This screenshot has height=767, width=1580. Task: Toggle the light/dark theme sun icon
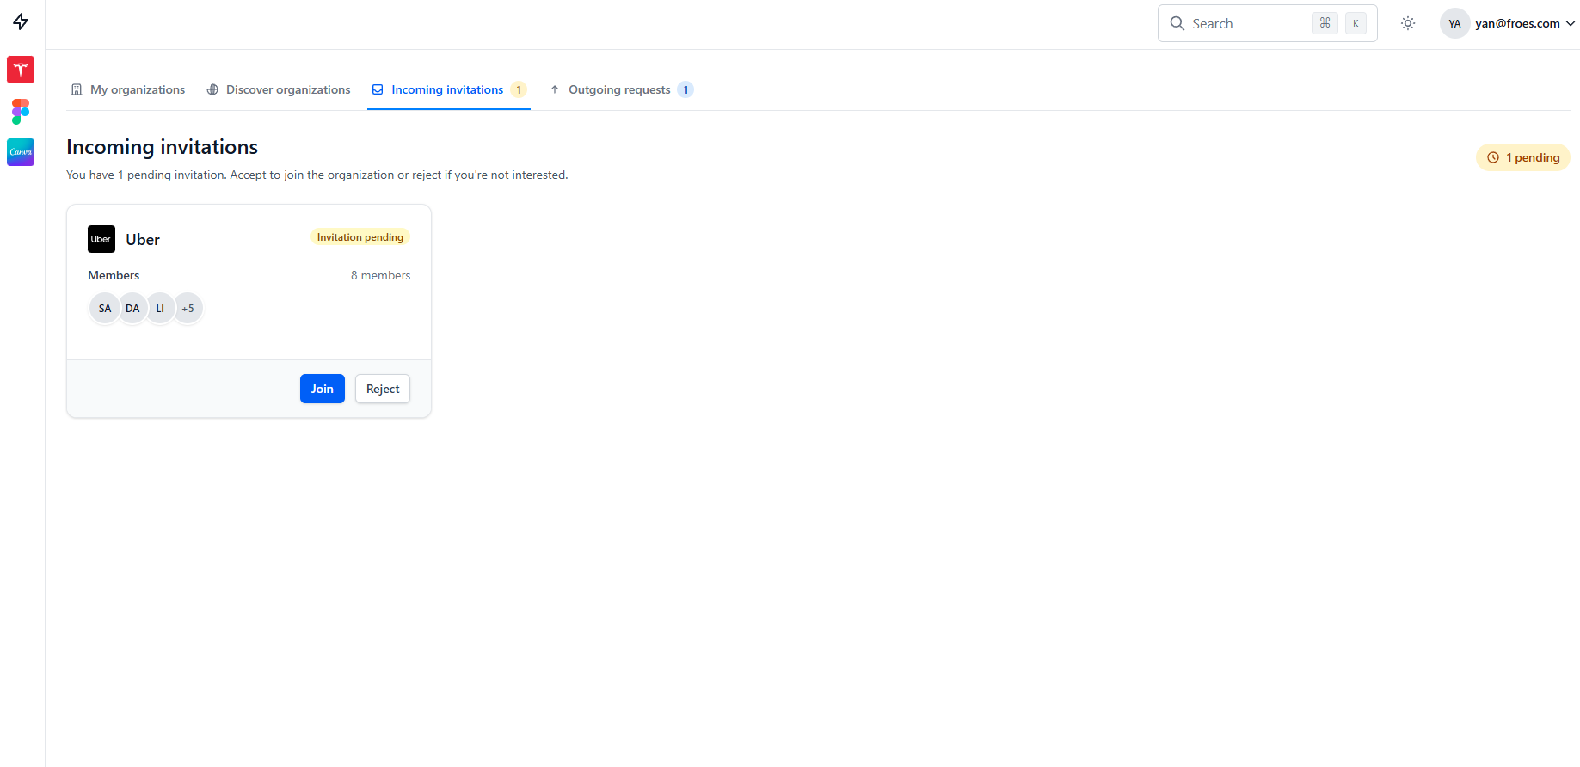(1408, 24)
